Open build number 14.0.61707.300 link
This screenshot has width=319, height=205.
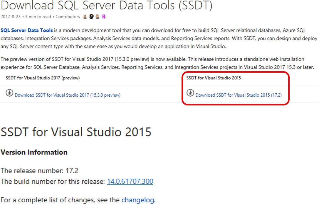(130, 182)
